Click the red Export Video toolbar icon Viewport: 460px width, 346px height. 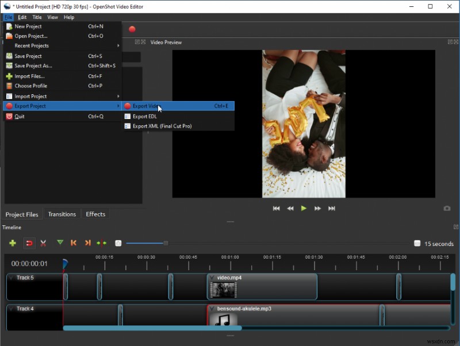pyautogui.click(x=132, y=29)
